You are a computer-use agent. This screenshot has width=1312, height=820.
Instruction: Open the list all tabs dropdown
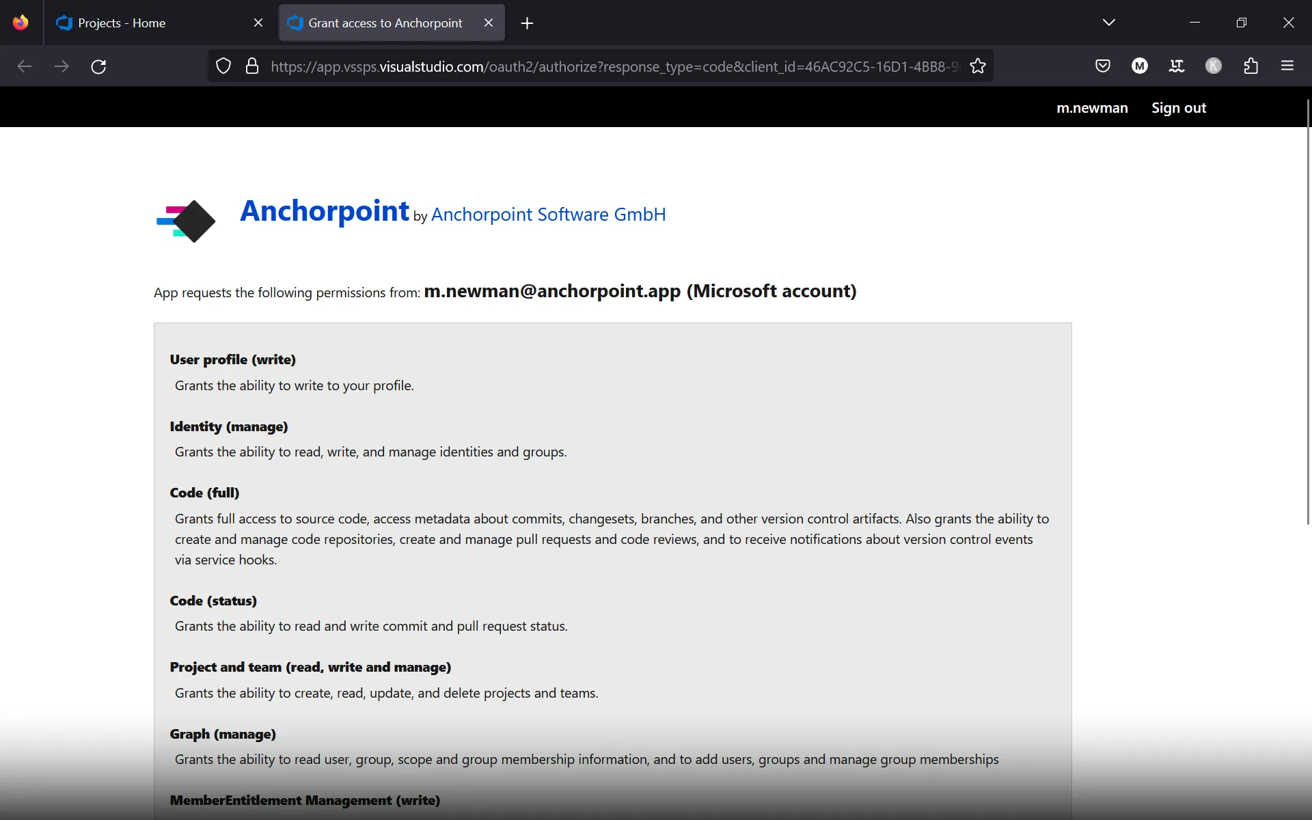(1108, 22)
